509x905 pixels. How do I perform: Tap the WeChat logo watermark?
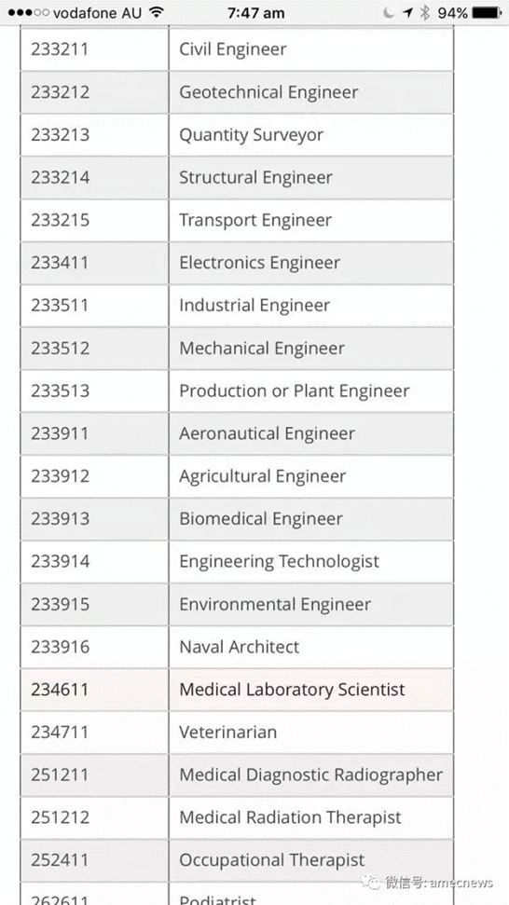point(370,882)
